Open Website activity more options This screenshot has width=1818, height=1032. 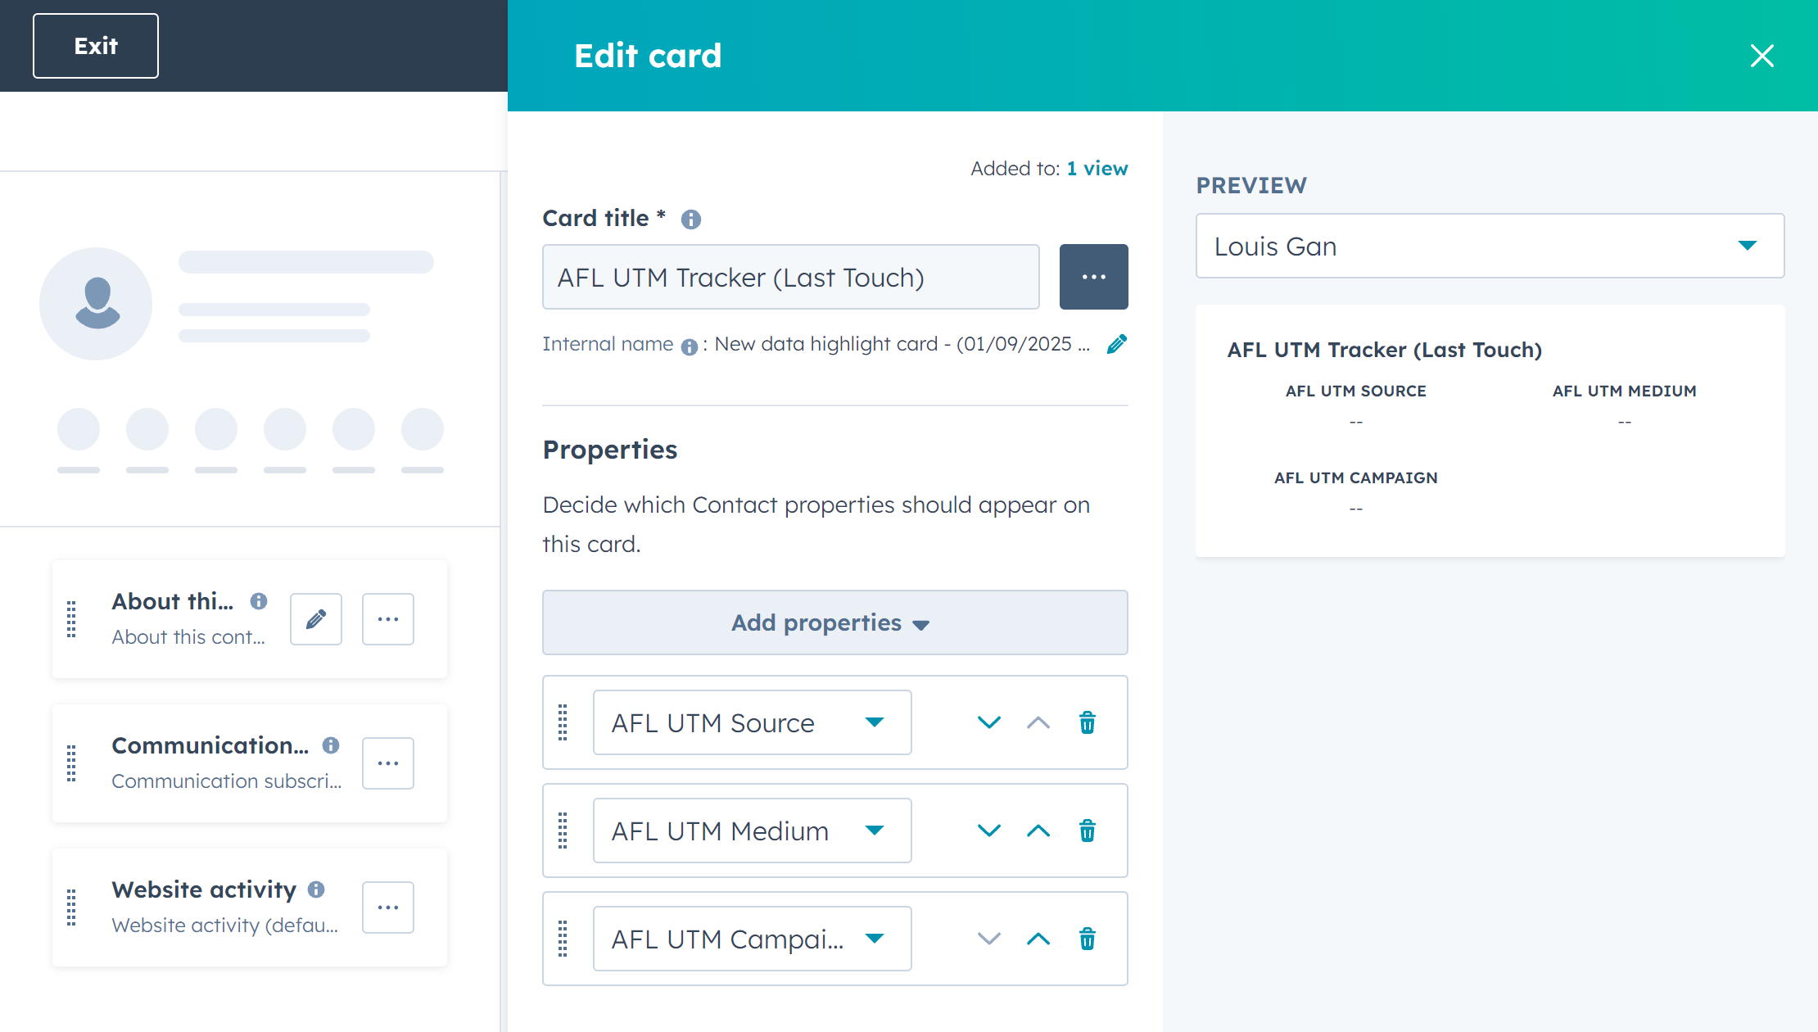(388, 908)
